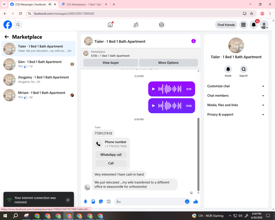
Task: Click the GIF picker icon
Action: pos(109,202)
